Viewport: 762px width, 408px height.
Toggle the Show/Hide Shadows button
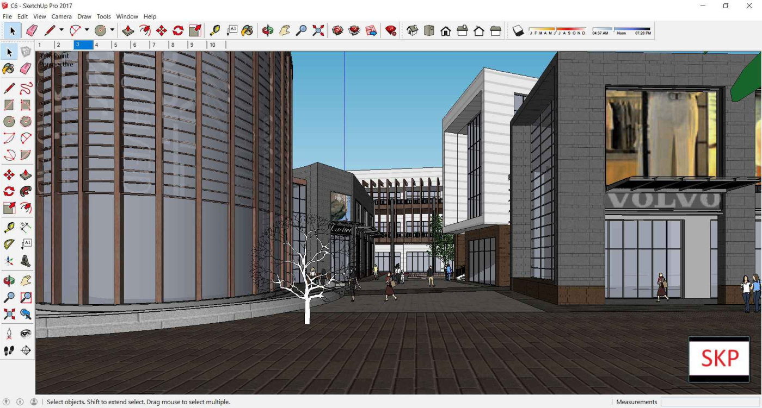click(x=518, y=31)
